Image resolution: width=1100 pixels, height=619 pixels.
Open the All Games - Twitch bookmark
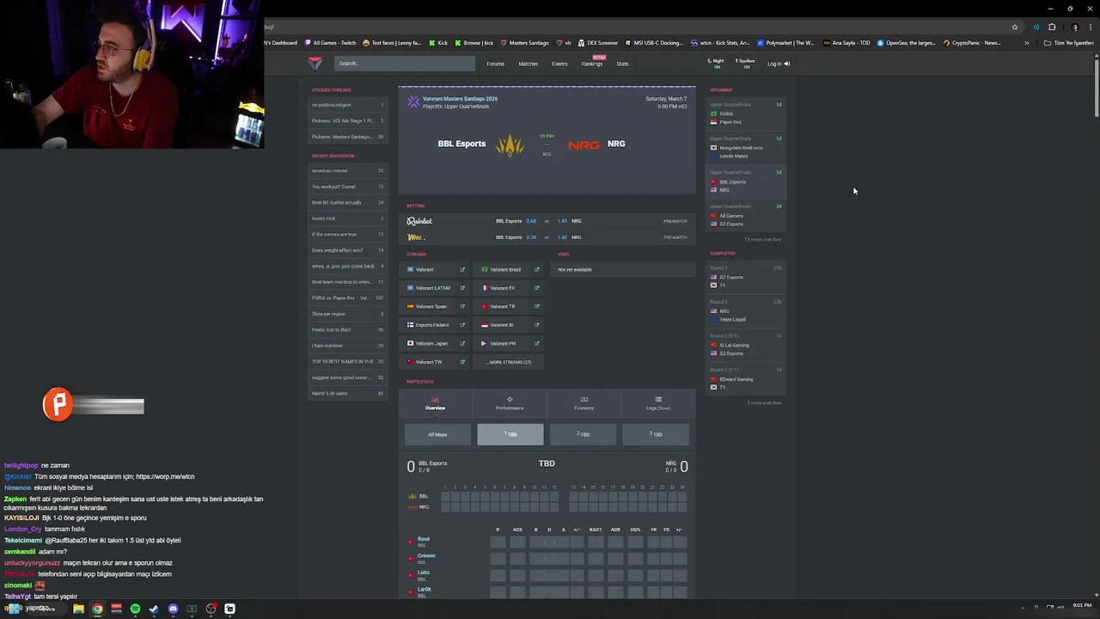click(330, 42)
